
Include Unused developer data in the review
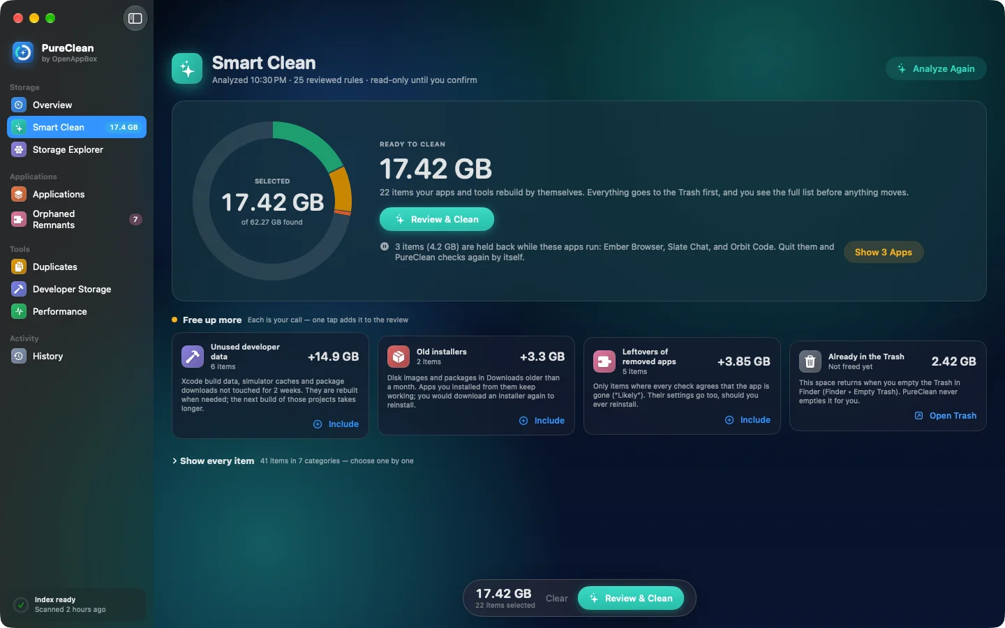pos(336,424)
